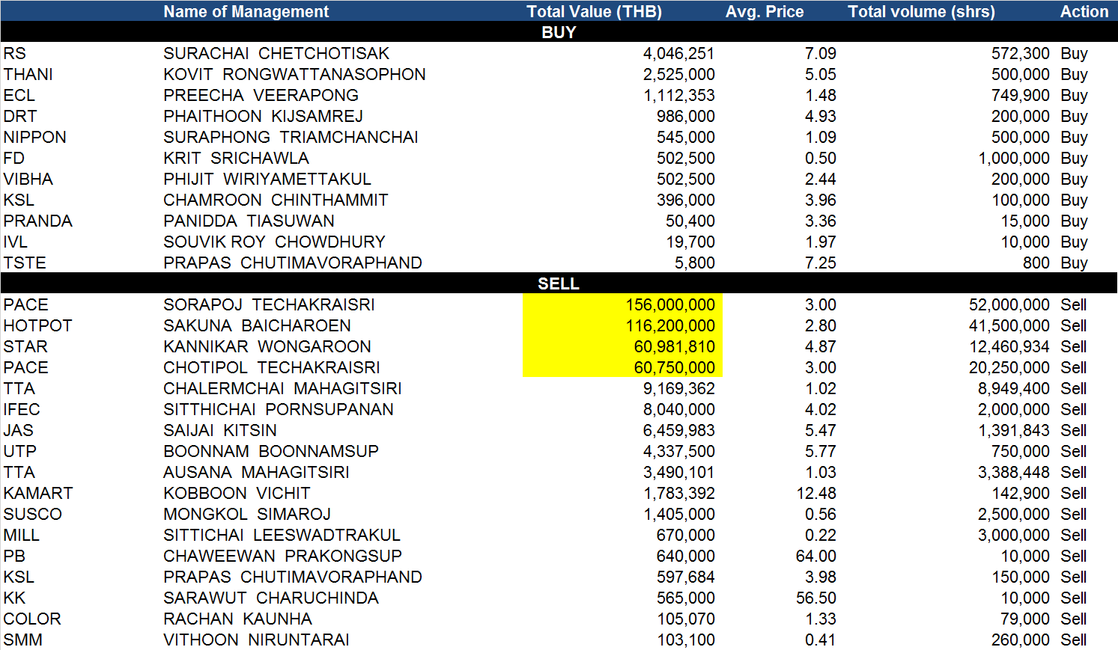
Task: Click SITTICHAI LEESWADTRAKUL name cell
Action: (x=282, y=535)
